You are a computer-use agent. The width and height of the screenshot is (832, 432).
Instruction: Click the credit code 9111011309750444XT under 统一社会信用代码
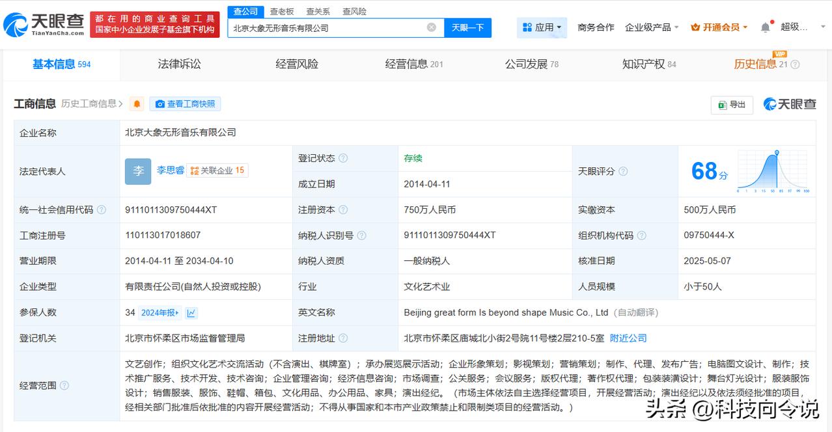coord(171,209)
